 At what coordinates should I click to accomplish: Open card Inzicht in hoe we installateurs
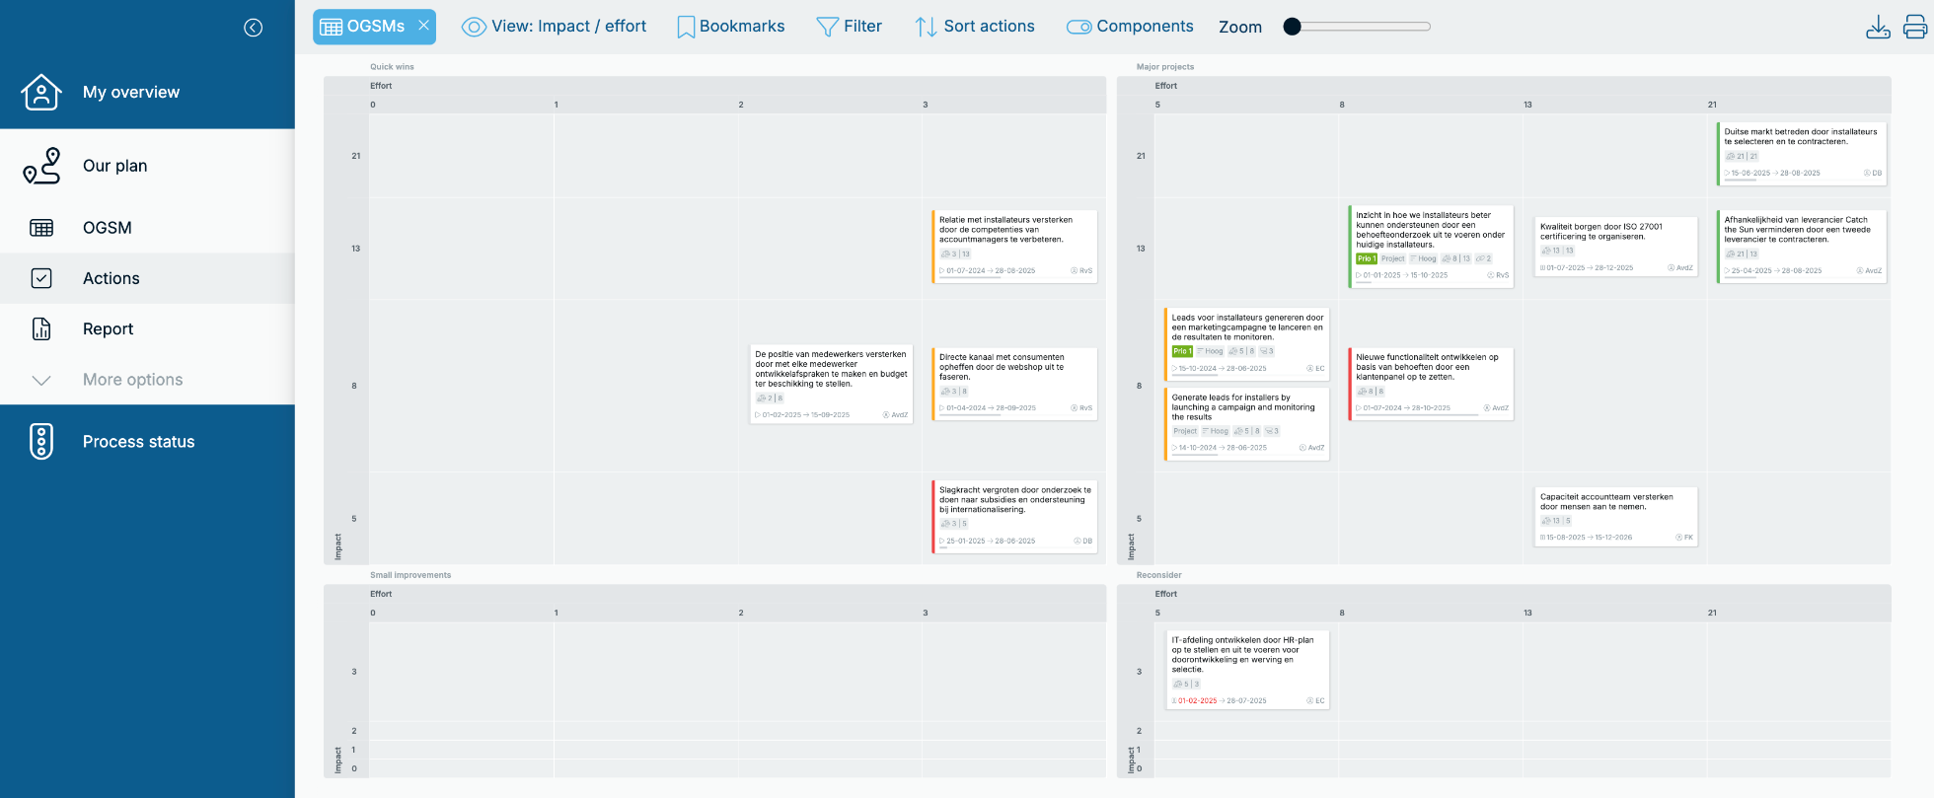point(1431,246)
